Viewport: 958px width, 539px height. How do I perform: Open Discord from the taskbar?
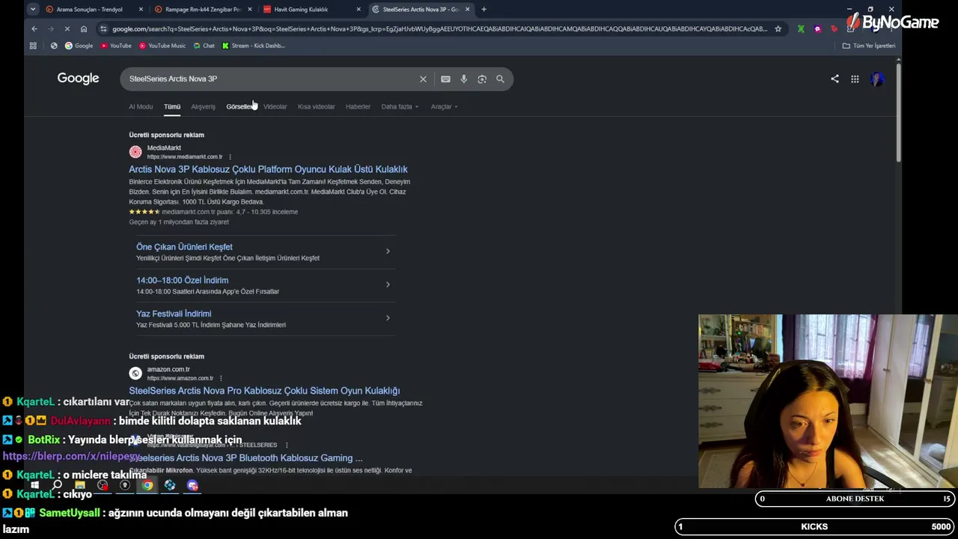[192, 485]
